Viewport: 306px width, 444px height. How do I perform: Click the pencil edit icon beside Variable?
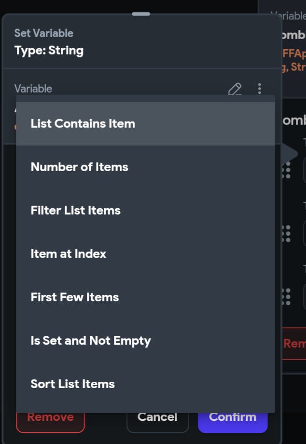tap(235, 89)
